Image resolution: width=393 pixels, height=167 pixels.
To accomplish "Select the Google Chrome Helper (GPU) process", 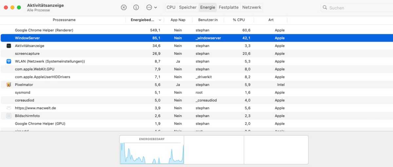I will tap(40, 124).
